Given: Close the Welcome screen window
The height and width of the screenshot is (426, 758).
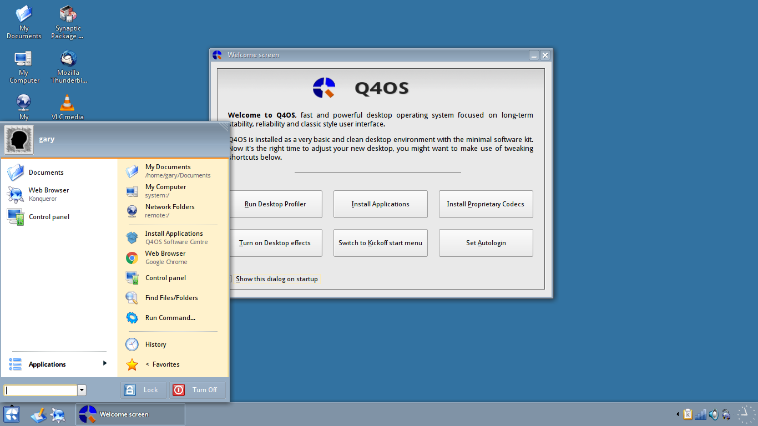Looking at the screenshot, I should [545, 55].
